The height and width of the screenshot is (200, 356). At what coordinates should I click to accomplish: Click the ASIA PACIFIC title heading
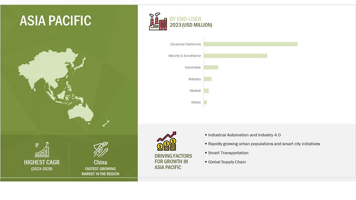pyautogui.click(x=55, y=20)
